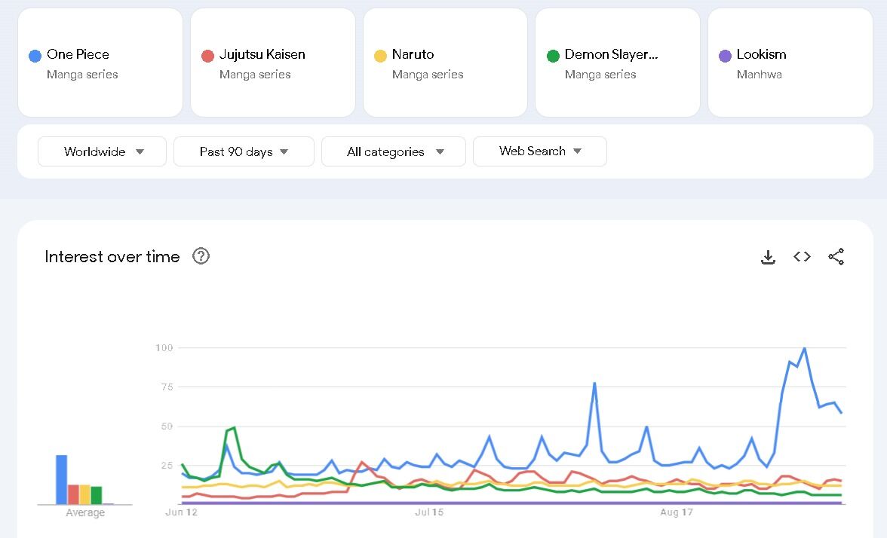Click the 'Aug 17' axis label
Screen dimensions: 887x538
click(x=676, y=512)
